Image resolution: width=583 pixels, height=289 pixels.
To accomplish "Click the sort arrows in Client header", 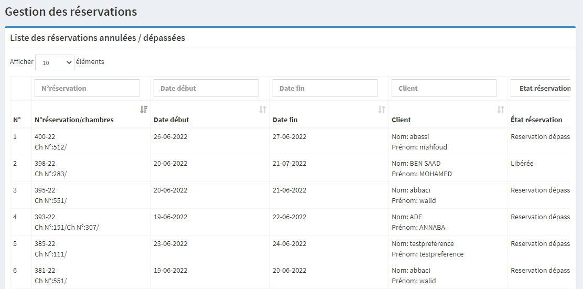I will coord(501,110).
